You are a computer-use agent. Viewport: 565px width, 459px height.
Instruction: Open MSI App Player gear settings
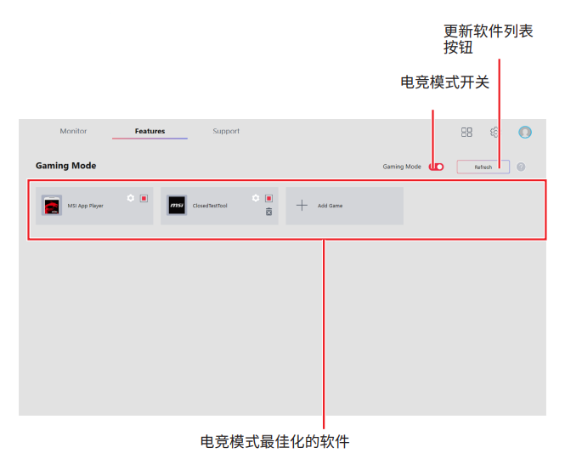click(x=131, y=198)
